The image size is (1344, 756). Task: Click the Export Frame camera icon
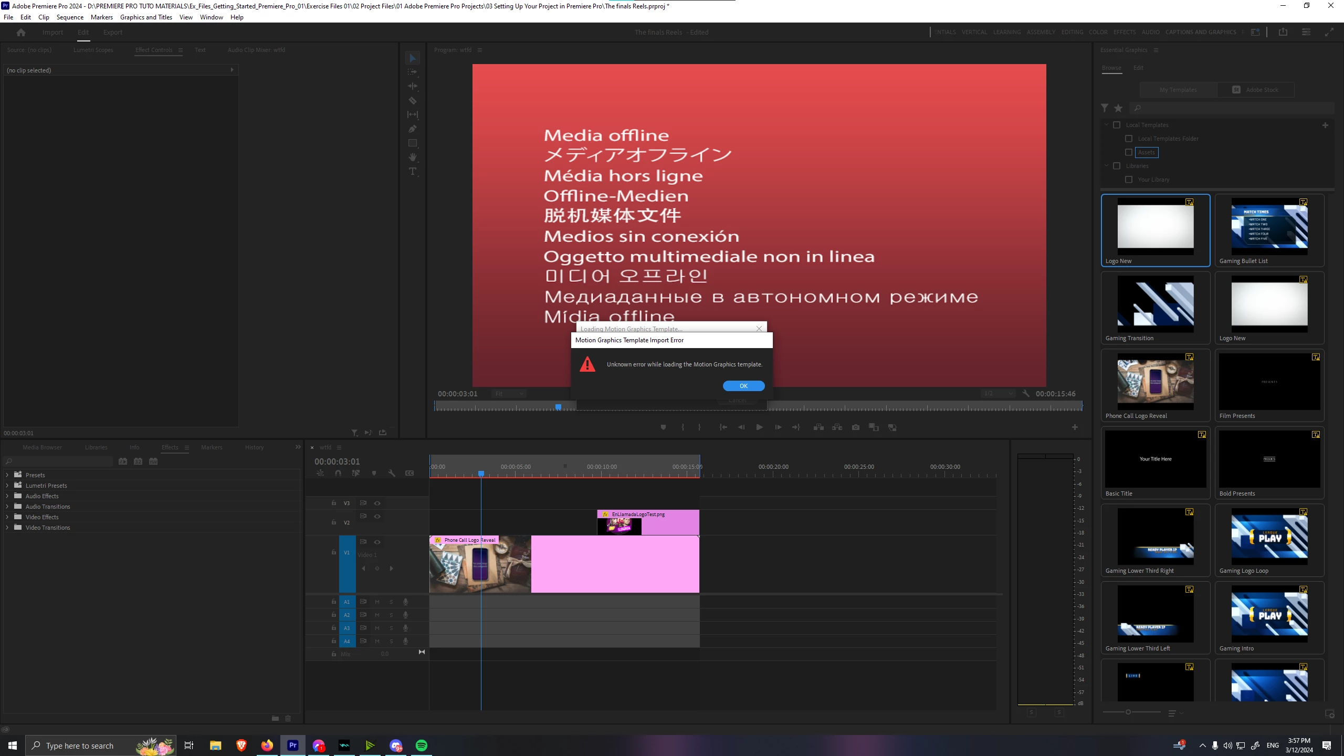coord(856,427)
